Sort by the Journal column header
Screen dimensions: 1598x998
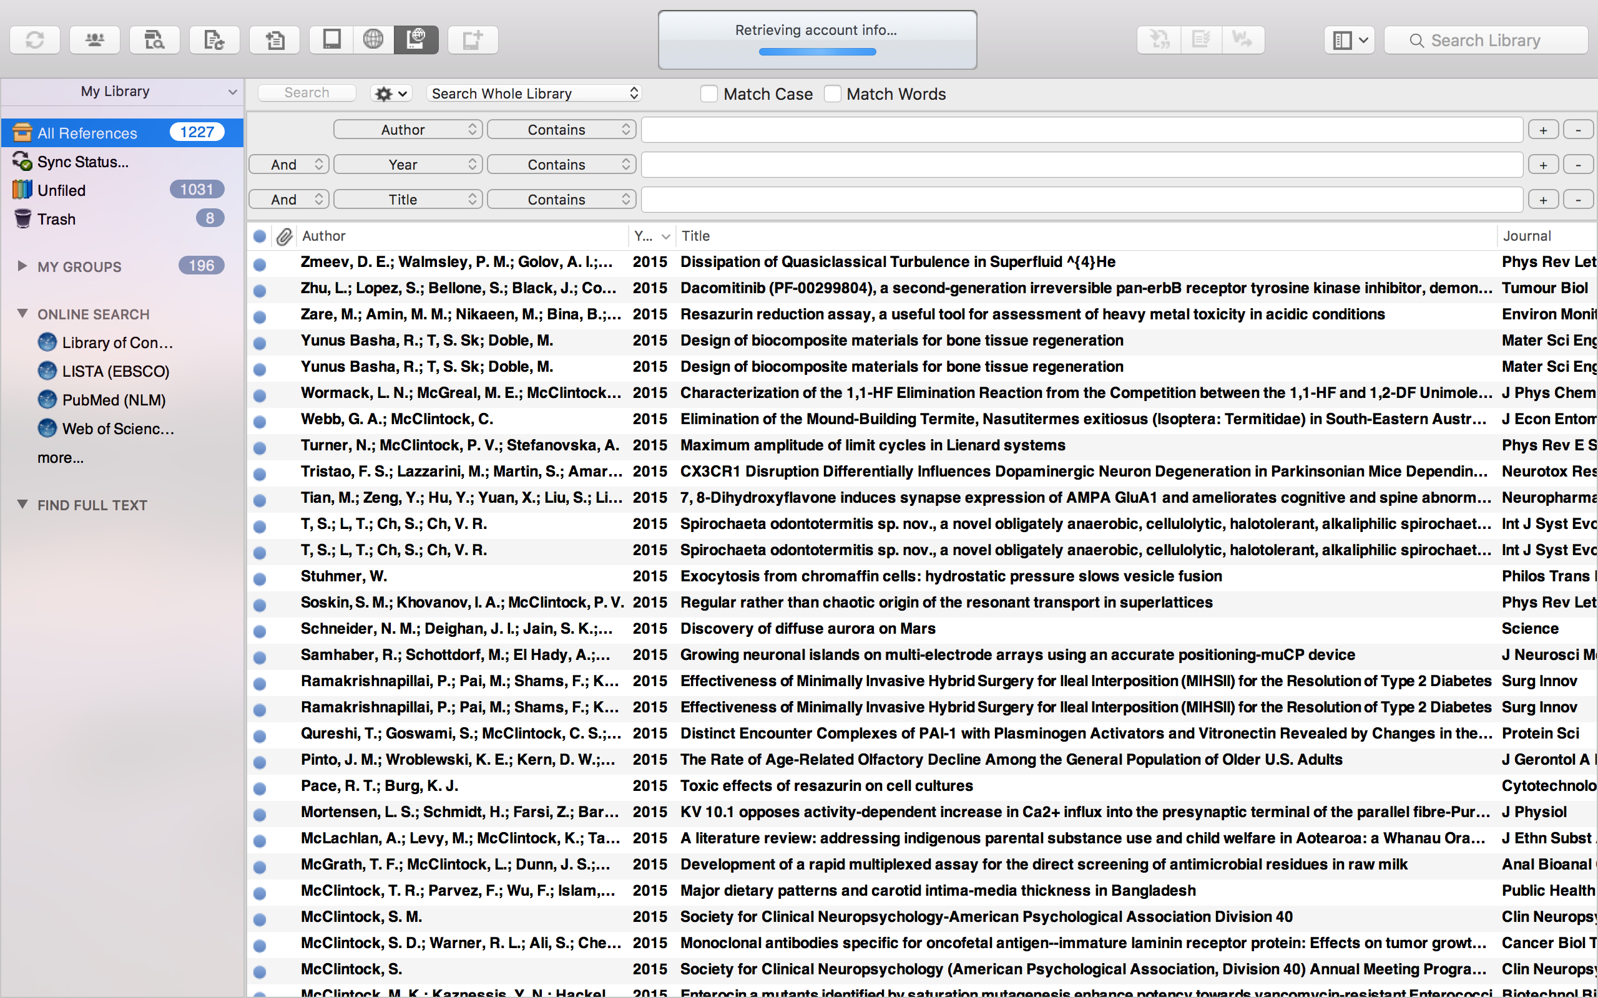1547,236
